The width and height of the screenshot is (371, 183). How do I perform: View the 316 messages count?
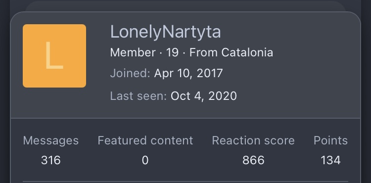(x=51, y=160)
